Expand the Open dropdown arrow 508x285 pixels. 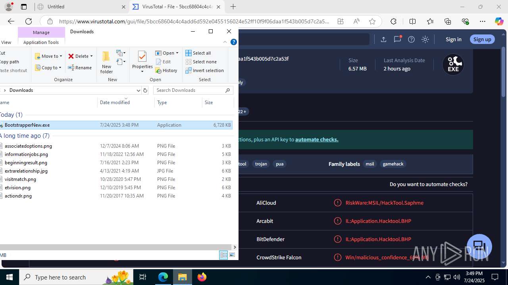click(x=177, y=53)
